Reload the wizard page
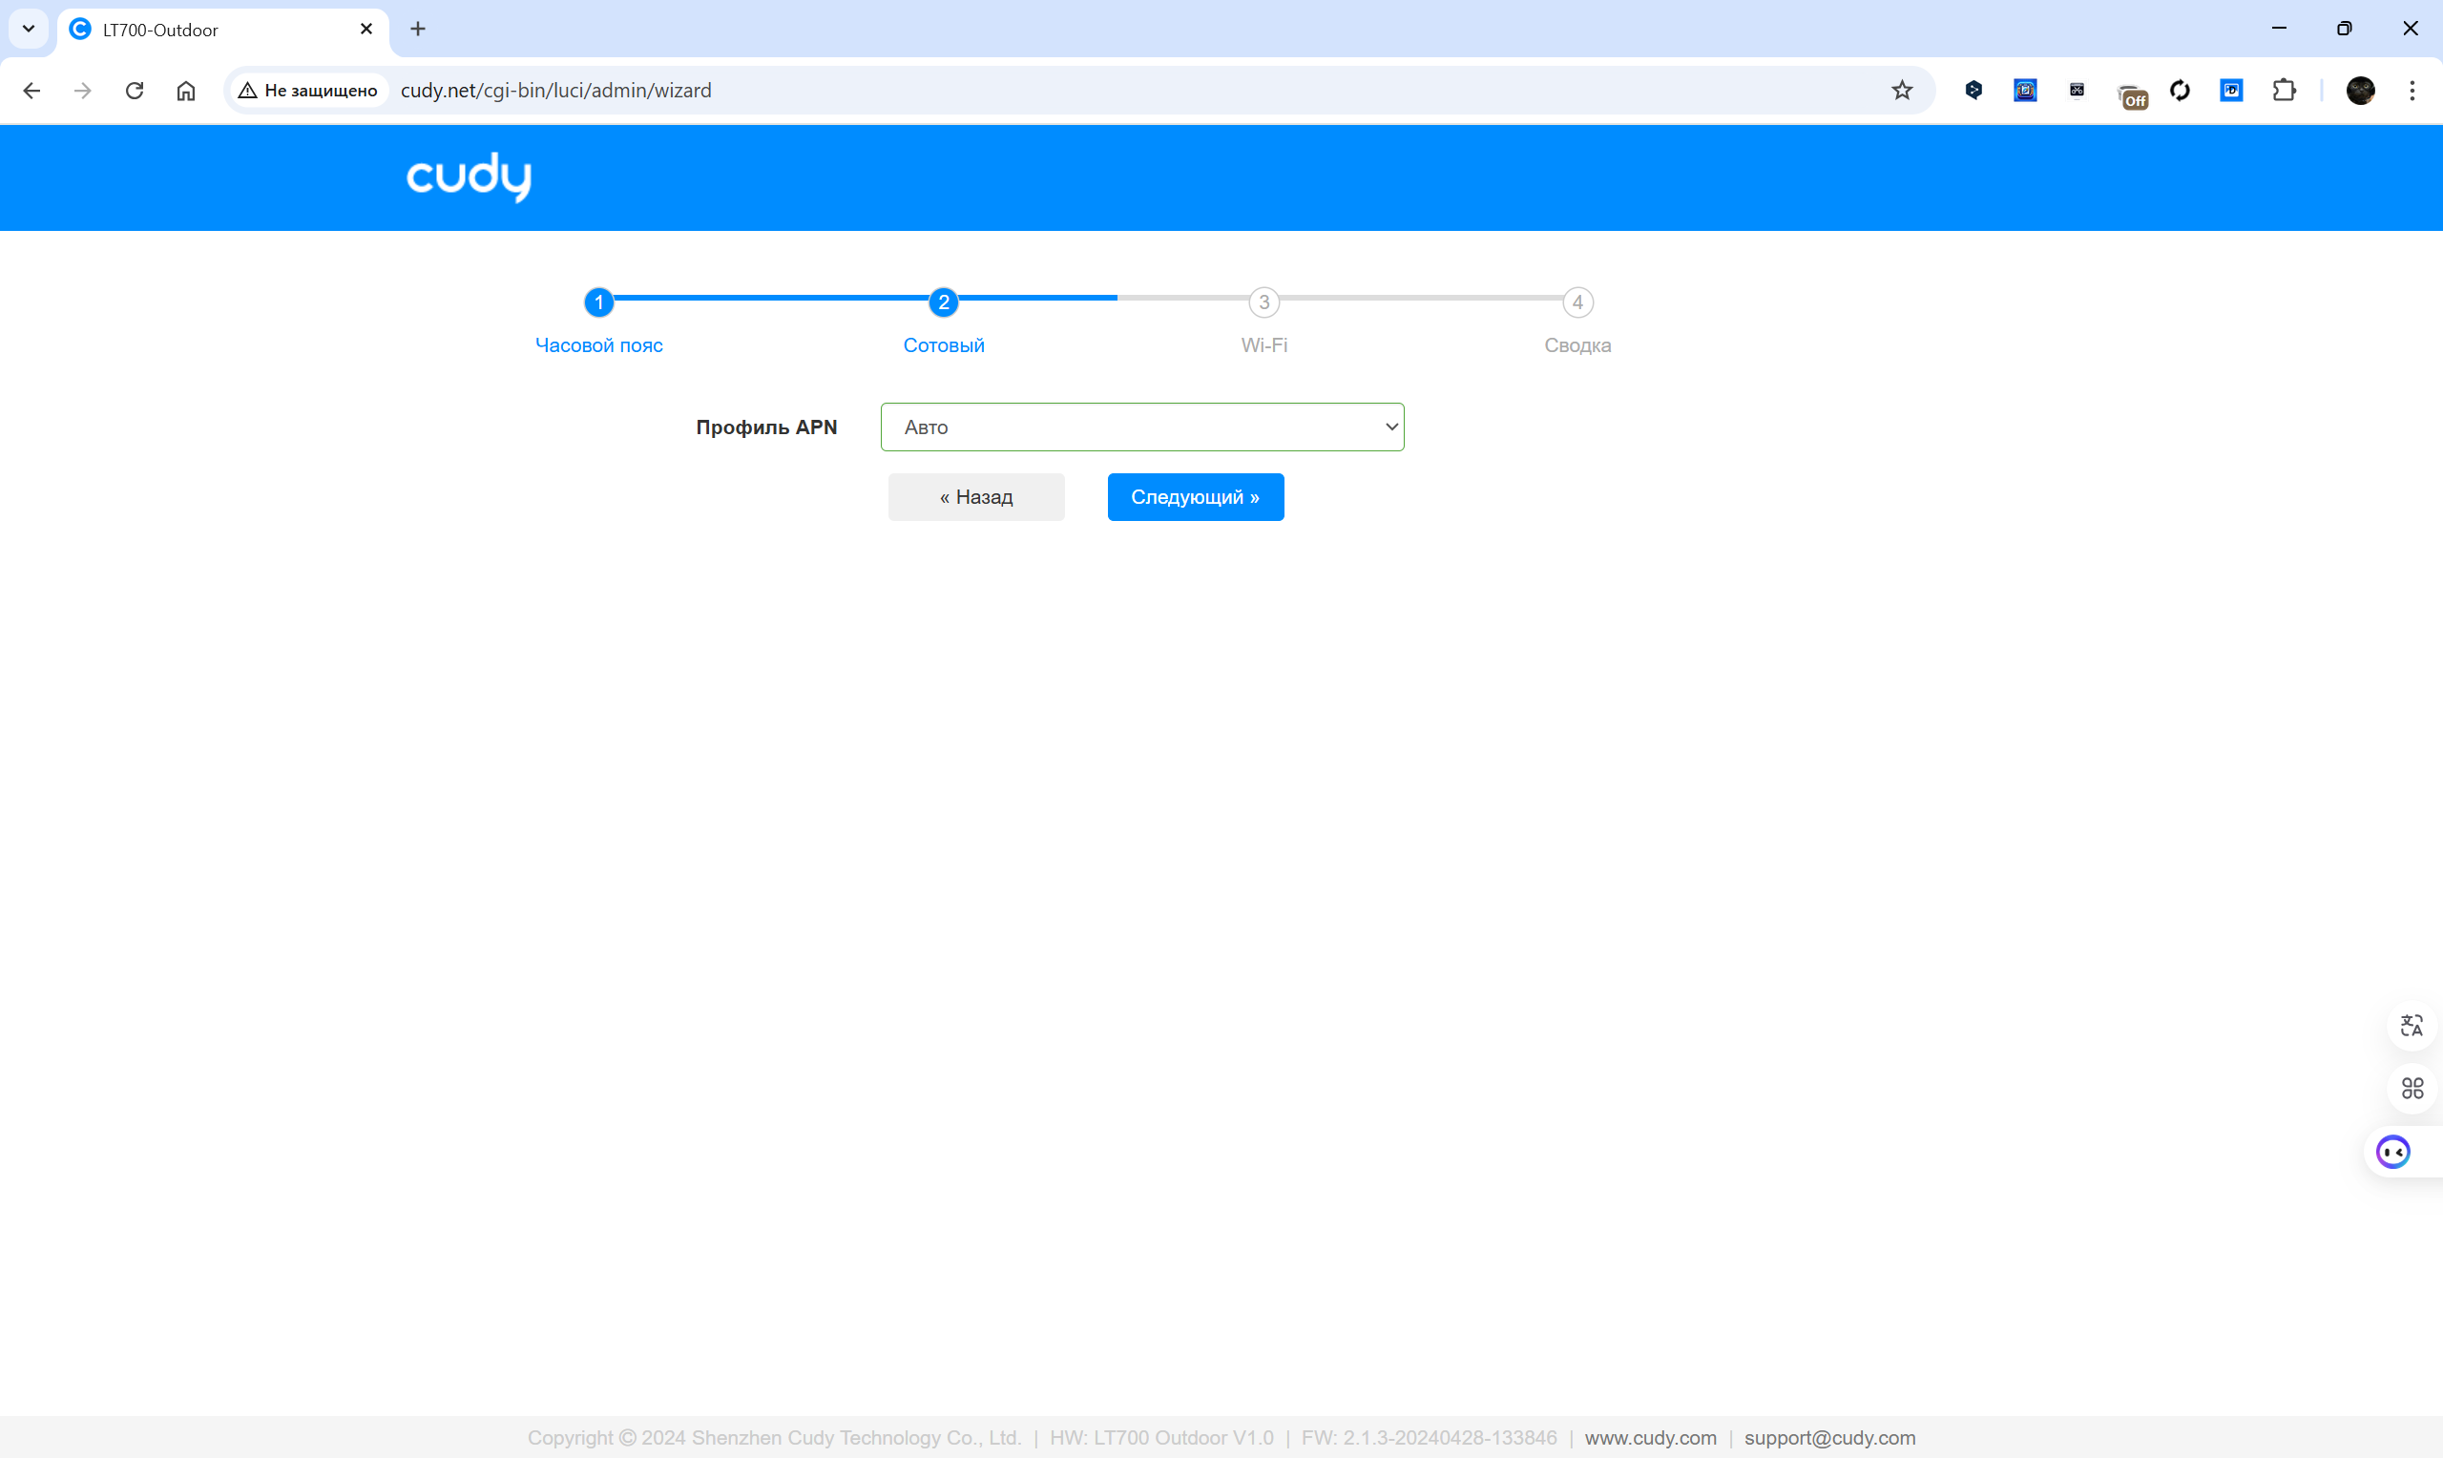Viewport: 2443px width, 1458px height. tap(135, 91)
